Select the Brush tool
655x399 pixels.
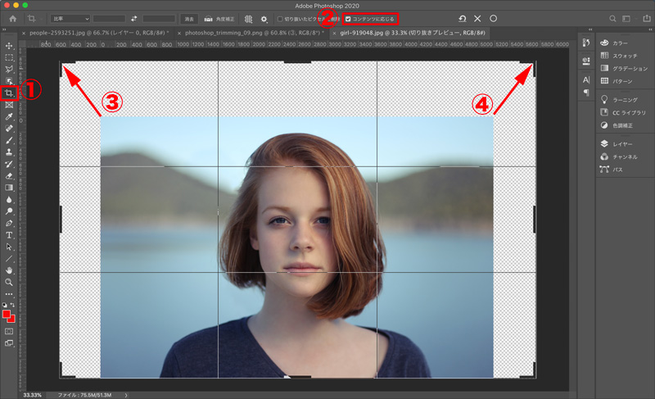pos(9,140)
